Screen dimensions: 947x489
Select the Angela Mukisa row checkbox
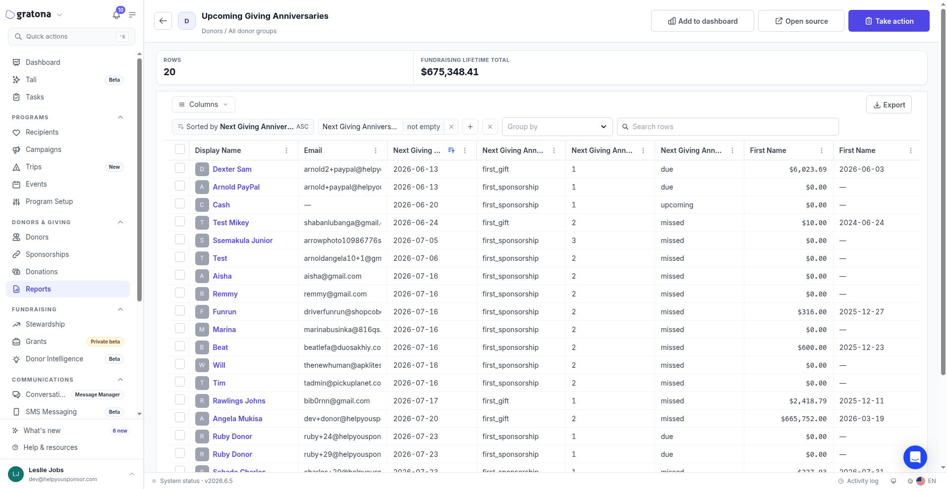(x=180, y=418)
